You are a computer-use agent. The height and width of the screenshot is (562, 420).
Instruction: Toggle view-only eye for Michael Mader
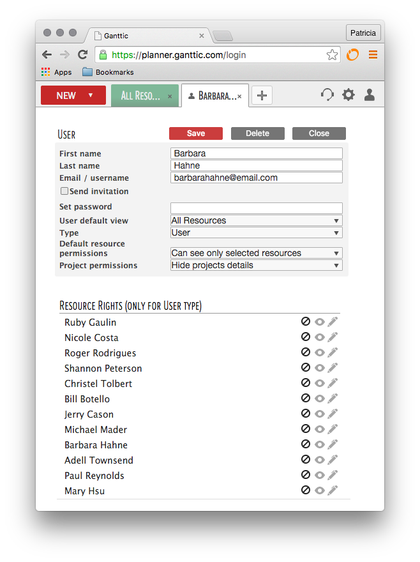320,429
